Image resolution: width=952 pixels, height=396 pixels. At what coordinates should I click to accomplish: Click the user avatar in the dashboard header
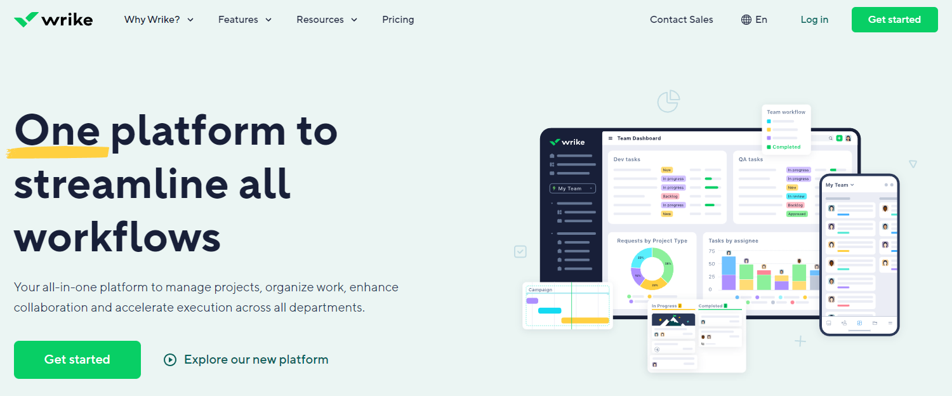(x=848, y=138)
